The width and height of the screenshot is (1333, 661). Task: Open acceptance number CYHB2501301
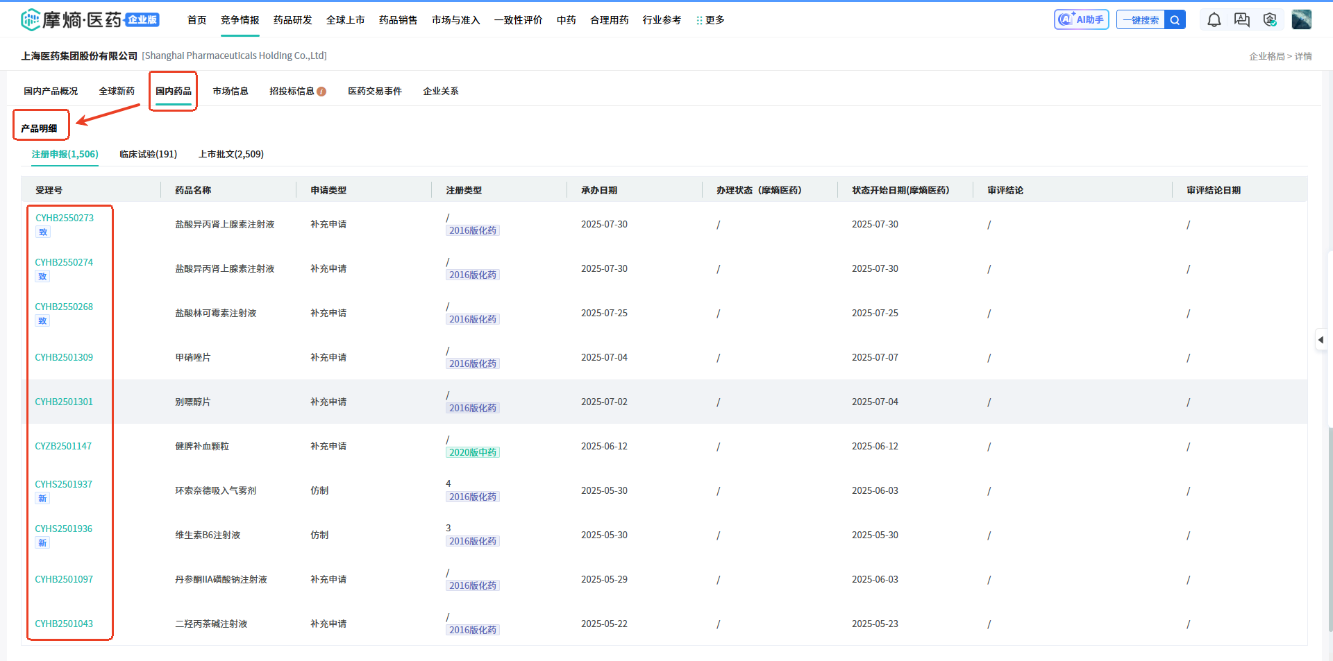click(64, 402)
